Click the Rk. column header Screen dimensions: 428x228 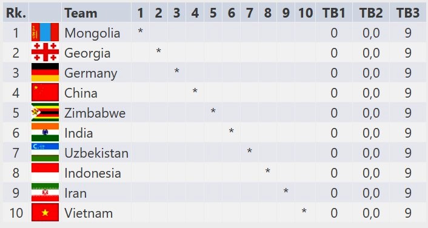click(16, 13)
